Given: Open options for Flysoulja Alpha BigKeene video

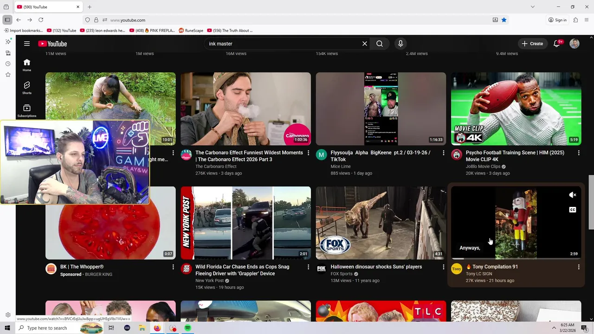Looking at the screenshot, I should [443, 153].
